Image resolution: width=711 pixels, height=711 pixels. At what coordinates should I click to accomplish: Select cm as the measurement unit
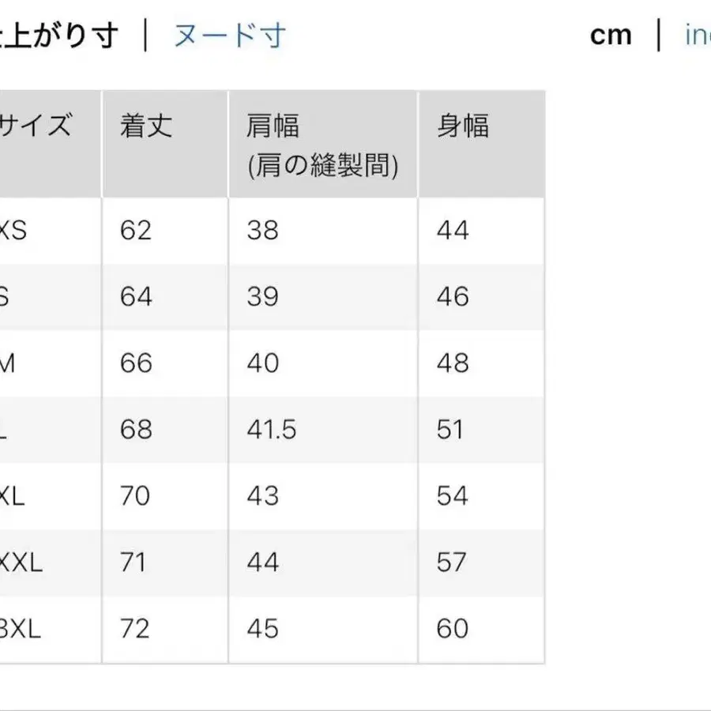point(611,35)
